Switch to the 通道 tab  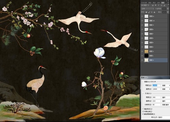(150, 3)
